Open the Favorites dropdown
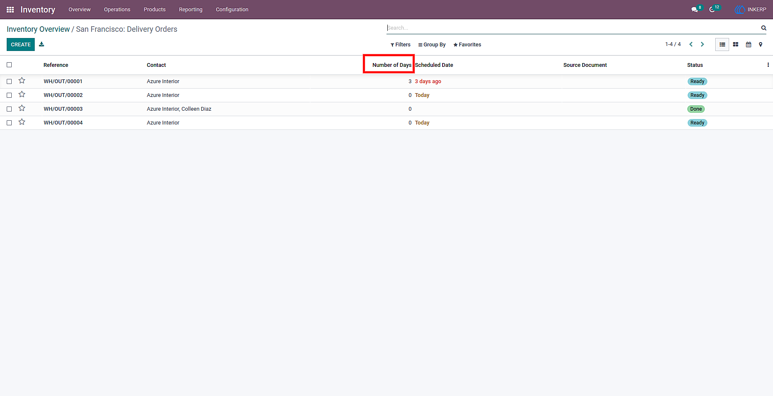 coord(467,45)
